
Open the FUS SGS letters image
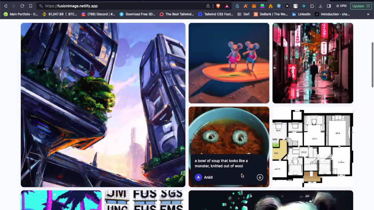[x=145, y=200]
